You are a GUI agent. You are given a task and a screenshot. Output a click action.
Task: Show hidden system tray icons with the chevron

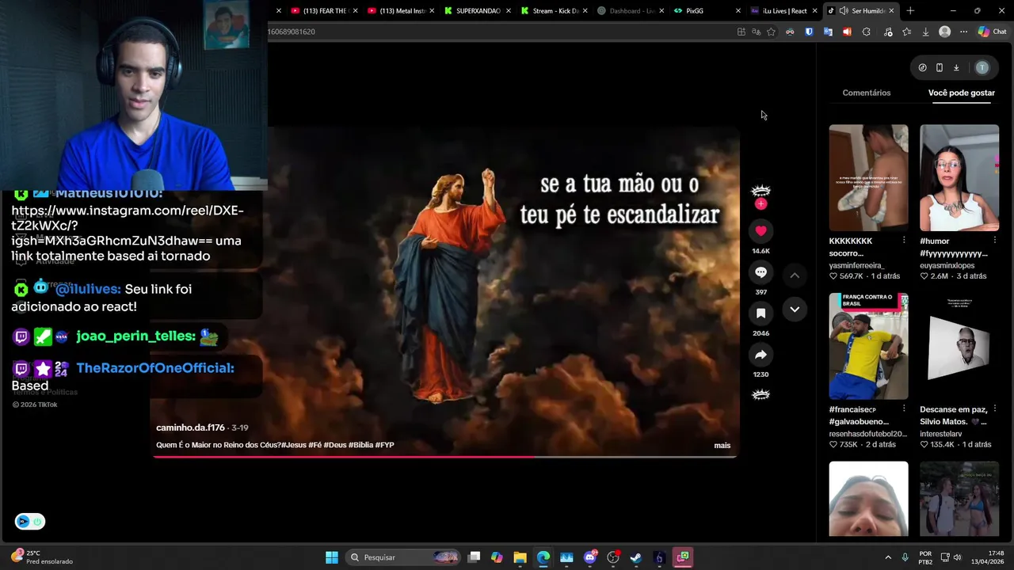888,557
